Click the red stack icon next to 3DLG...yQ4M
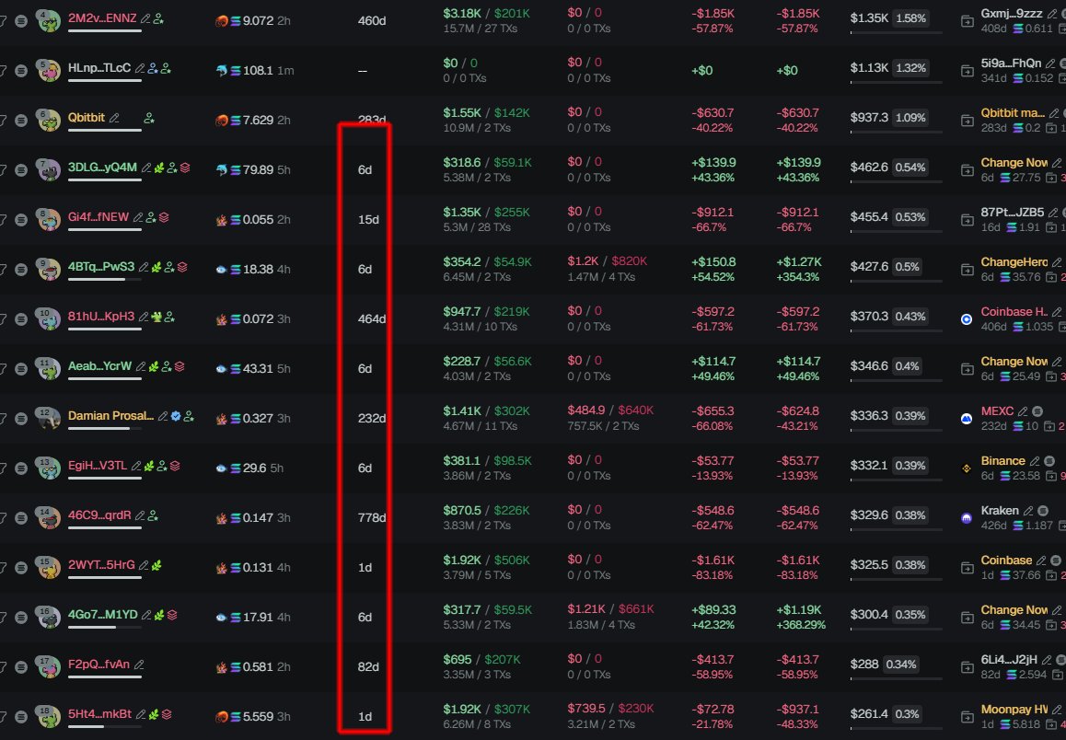 pos(185,168)
